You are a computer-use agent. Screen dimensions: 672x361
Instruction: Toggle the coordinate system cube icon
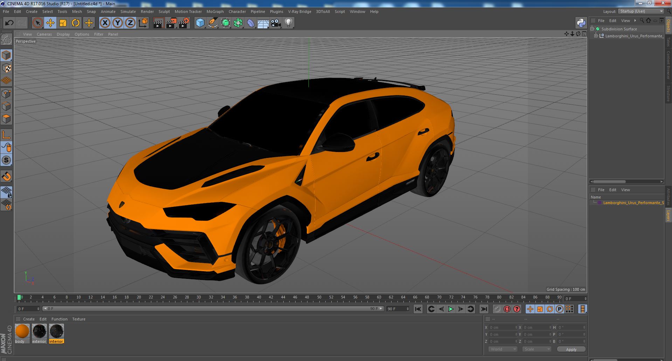pyautogui.click(x=143, y=23)
